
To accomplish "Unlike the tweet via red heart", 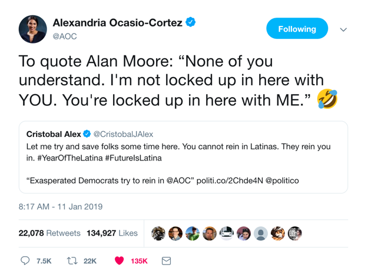I will tap(119, 260).
